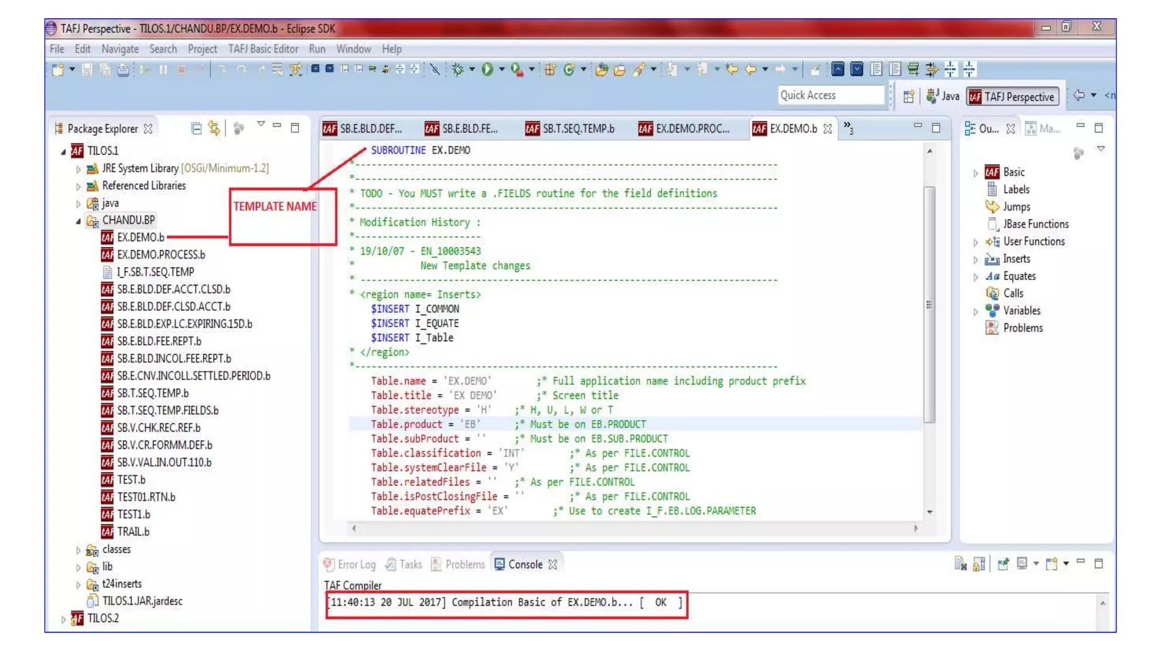The width and height of the screenshot is (1168, 657).
Task: Expand User Functions in Outline
Action: pyautogui.click(x=975, y=242)
